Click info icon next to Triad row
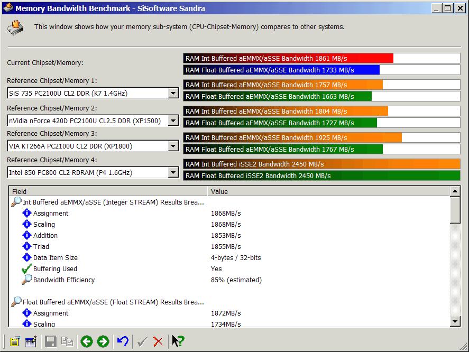Image resolution: width=469 pixels, height=352 pixels. click(26, 246)
